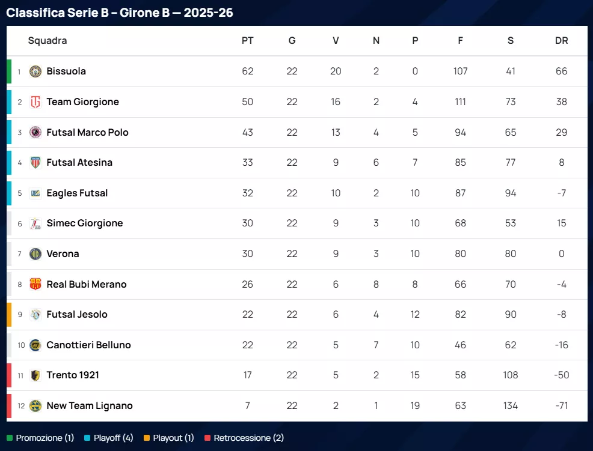This screenshot has height=451, width=593.
Task: Click the Canottieri Belluno logo icon
Action: click(35, 345)
